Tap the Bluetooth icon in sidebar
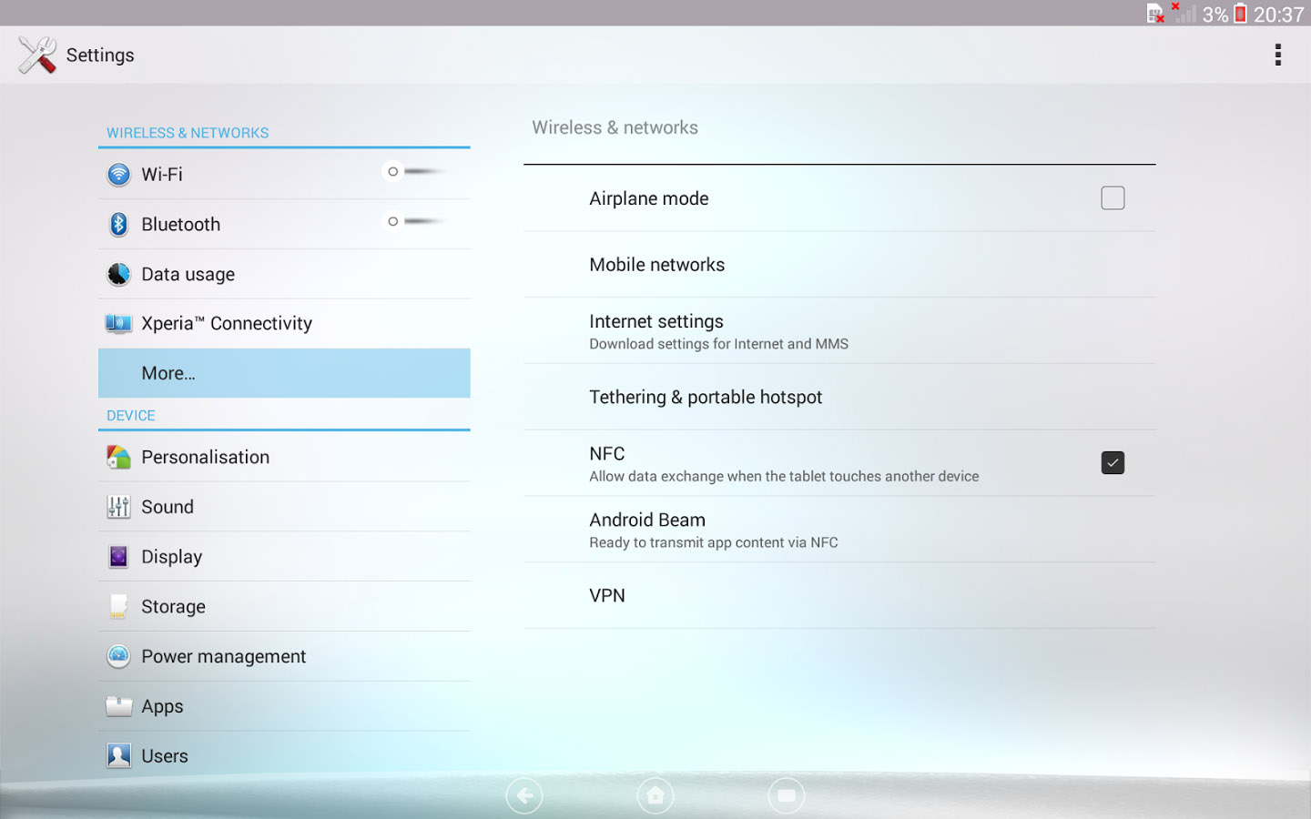 (118, 224)
